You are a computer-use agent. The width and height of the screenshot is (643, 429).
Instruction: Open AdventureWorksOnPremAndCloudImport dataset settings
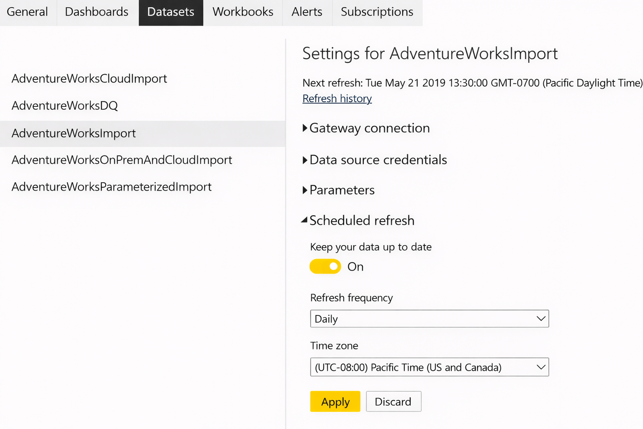(x=122, y=160)
